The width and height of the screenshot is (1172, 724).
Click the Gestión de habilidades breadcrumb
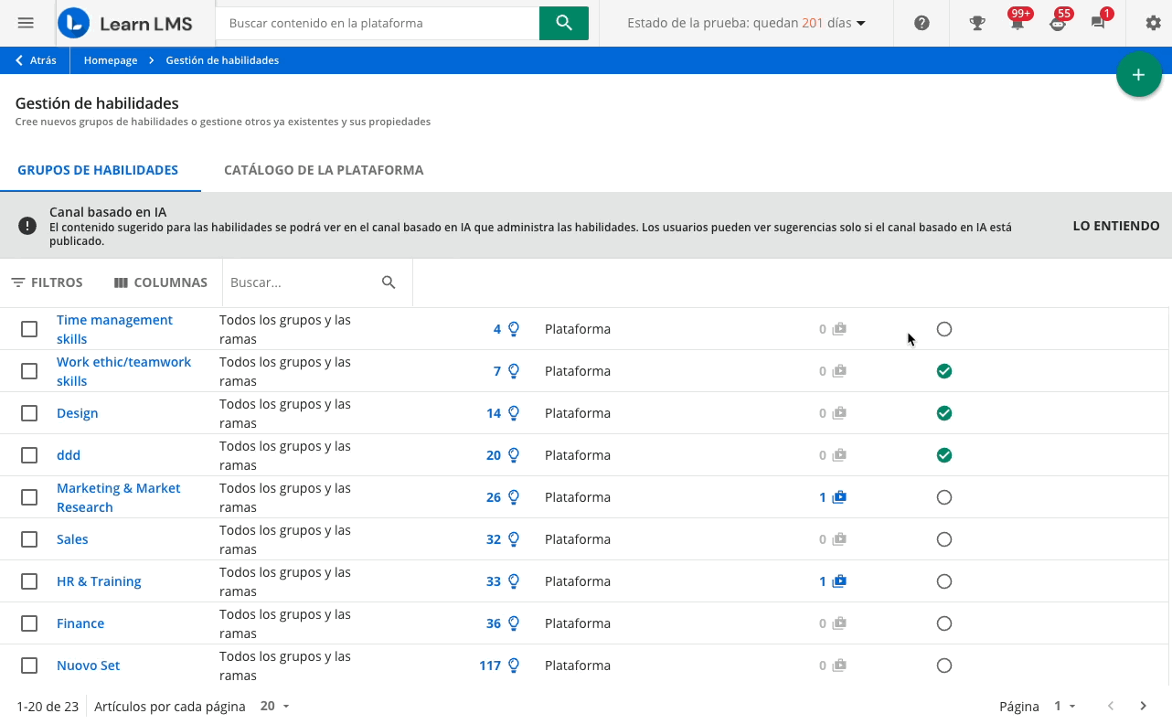[x=222, y=60]
